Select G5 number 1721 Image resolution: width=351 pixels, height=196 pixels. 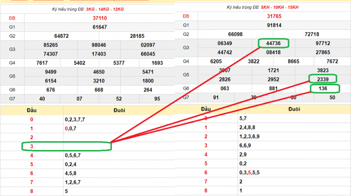point(273,71)
